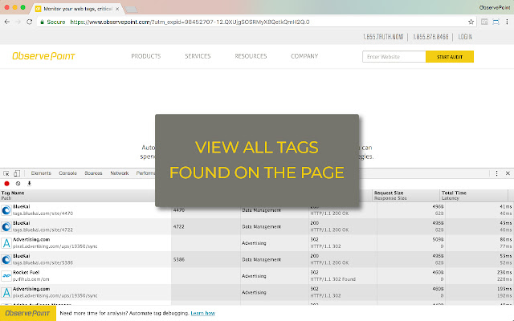Image resolution: width=514 pixels, height=321 pixels.
Task: Click the BlueKai icon for site/4470
Action: tap(6, 210)
